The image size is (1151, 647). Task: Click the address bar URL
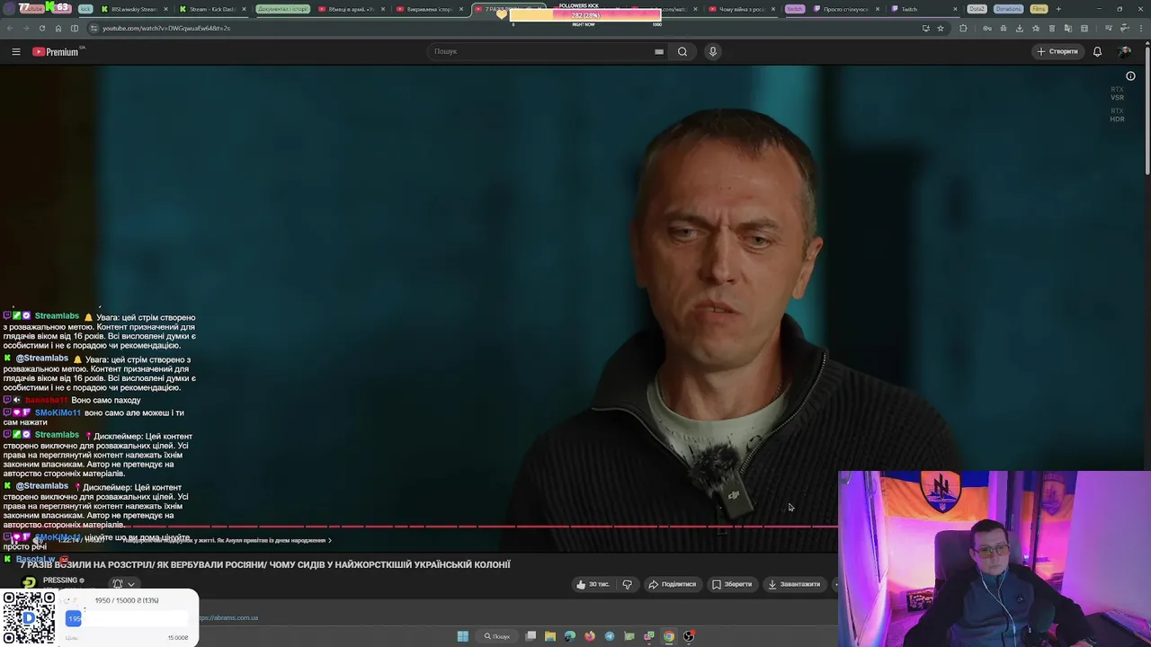165,28
